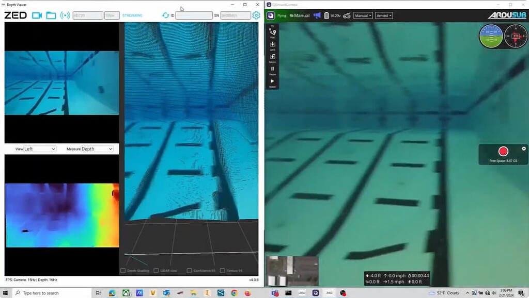
Task: Open the View dropdown showing Left
Action: pos(40,149)
